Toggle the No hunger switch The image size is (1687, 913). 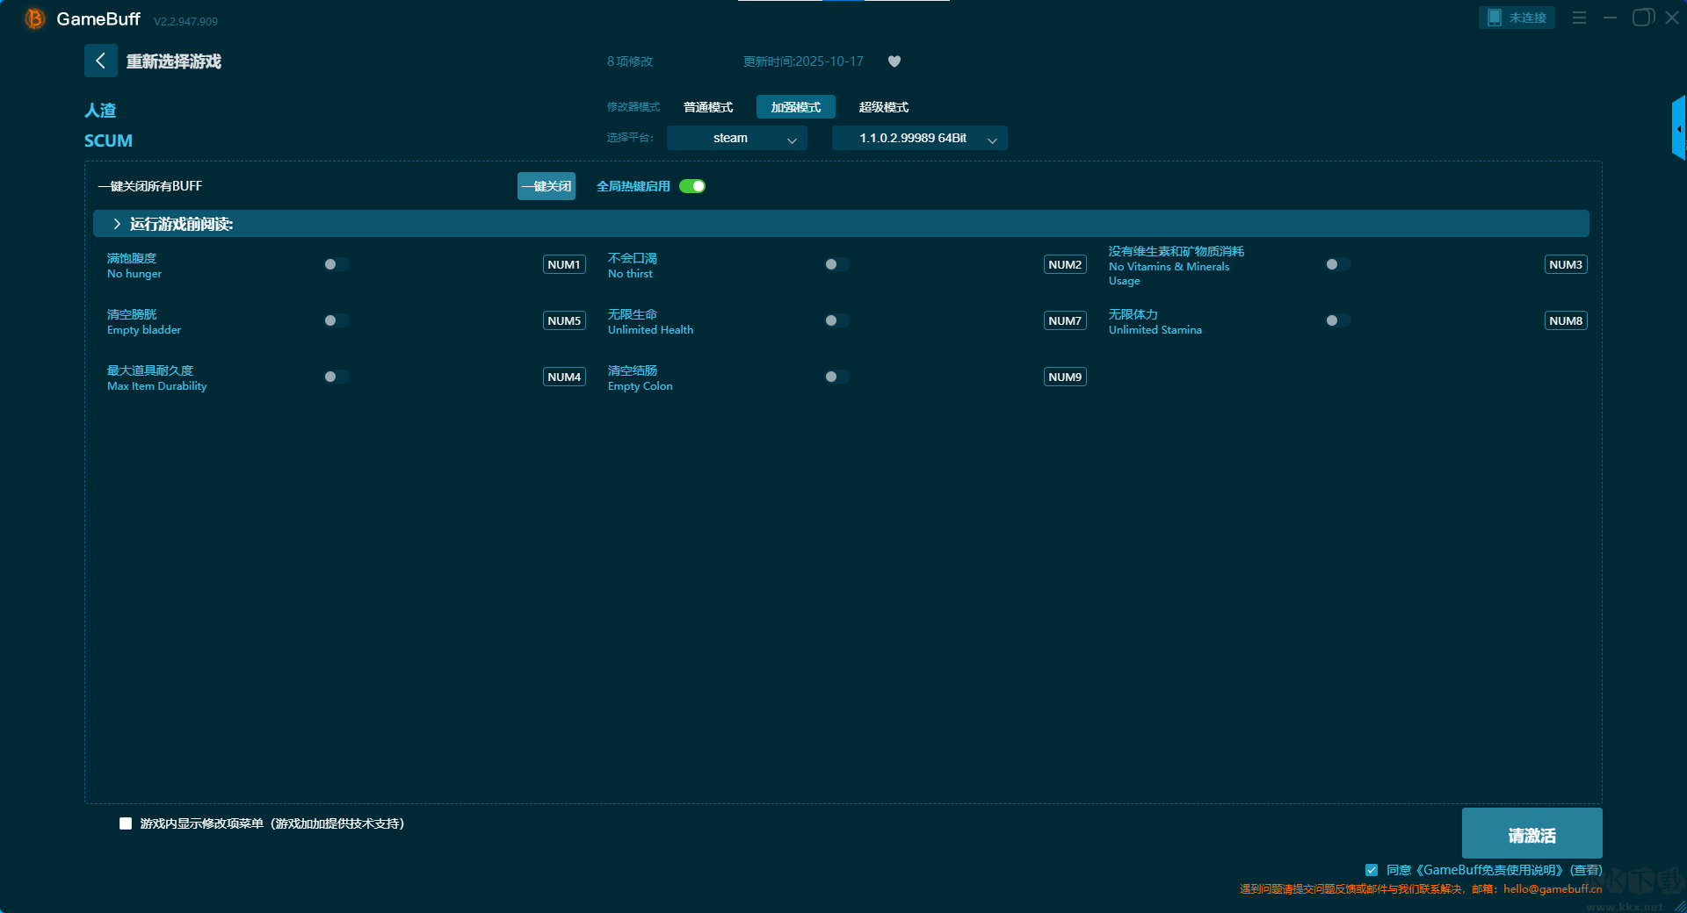coord(336,264)
